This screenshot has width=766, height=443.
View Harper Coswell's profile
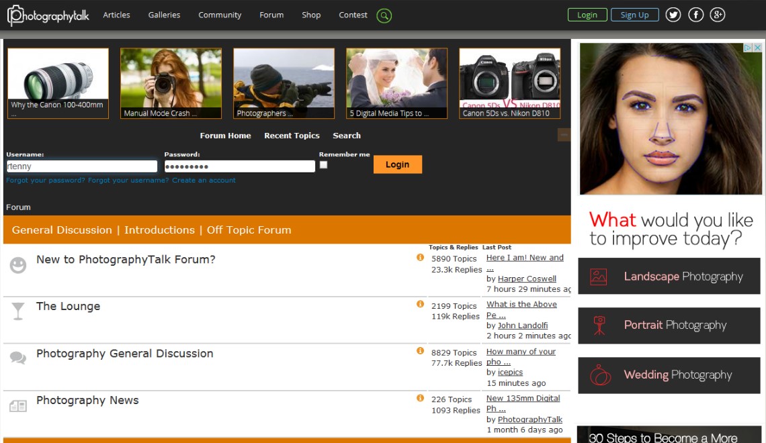(527, 279)
